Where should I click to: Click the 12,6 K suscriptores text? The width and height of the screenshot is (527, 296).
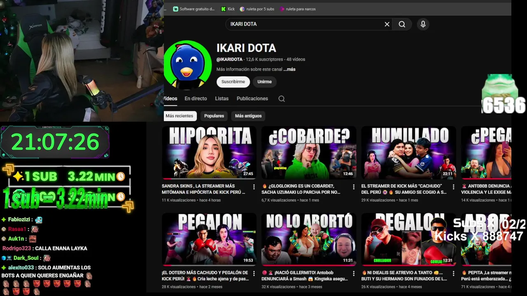click(264, 60)
